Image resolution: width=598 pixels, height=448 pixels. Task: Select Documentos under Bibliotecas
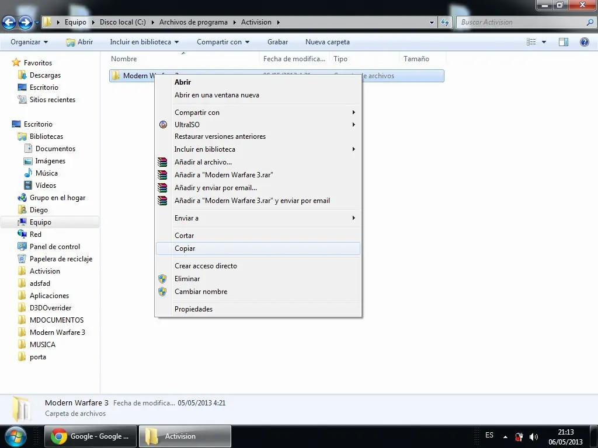(55, 149)
